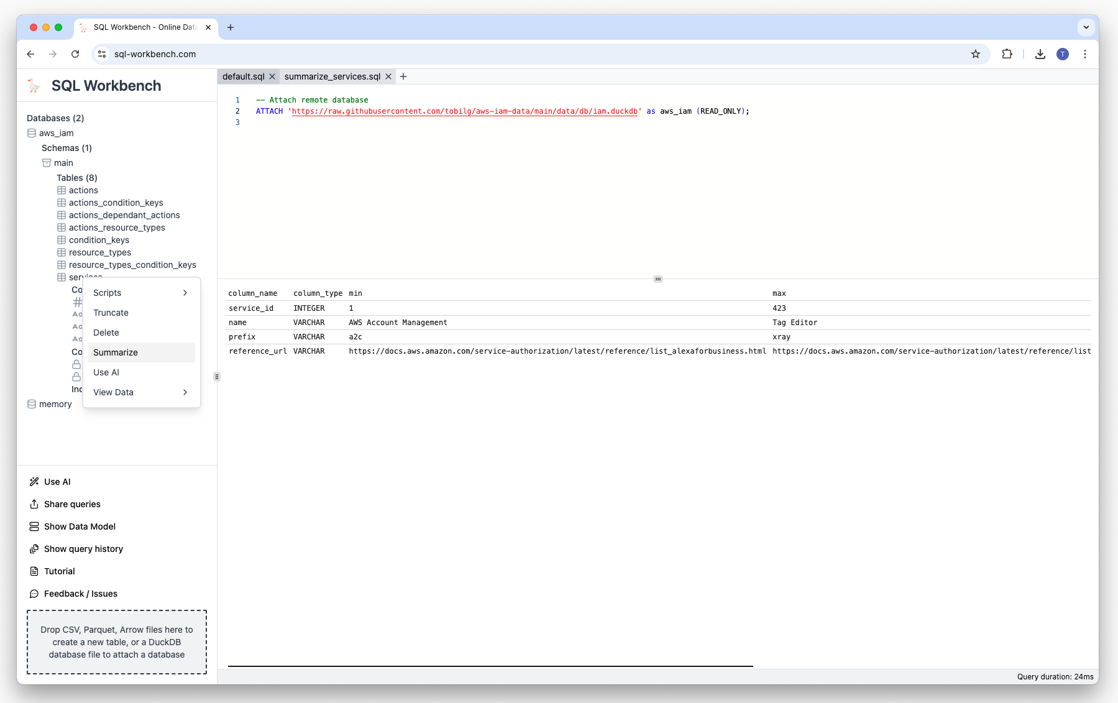Select the Use AI wand icon
Image resolution: width=1118 pixels, height=703 pixels.
(35, 481)
